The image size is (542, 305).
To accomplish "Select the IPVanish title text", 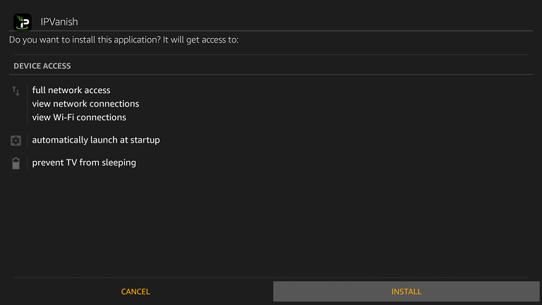I will click(x=59, y=22).
